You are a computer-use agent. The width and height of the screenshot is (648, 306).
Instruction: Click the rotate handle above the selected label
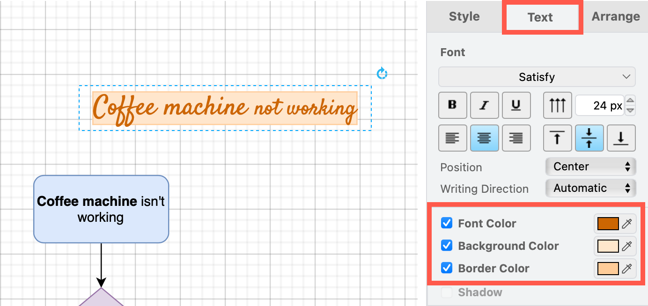coord(382,73)
